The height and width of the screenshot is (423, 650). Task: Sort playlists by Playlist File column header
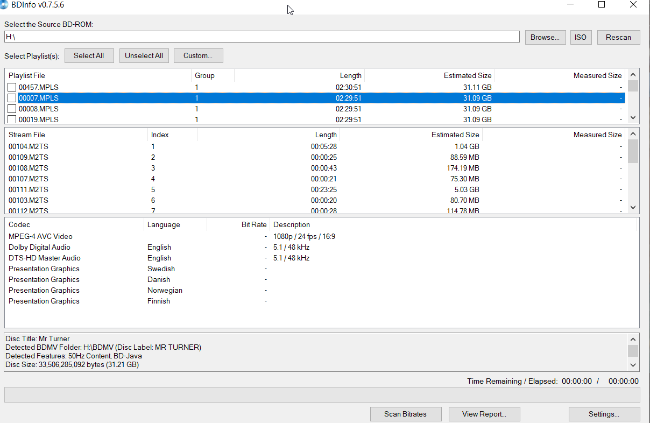click(x=98, y=75)
